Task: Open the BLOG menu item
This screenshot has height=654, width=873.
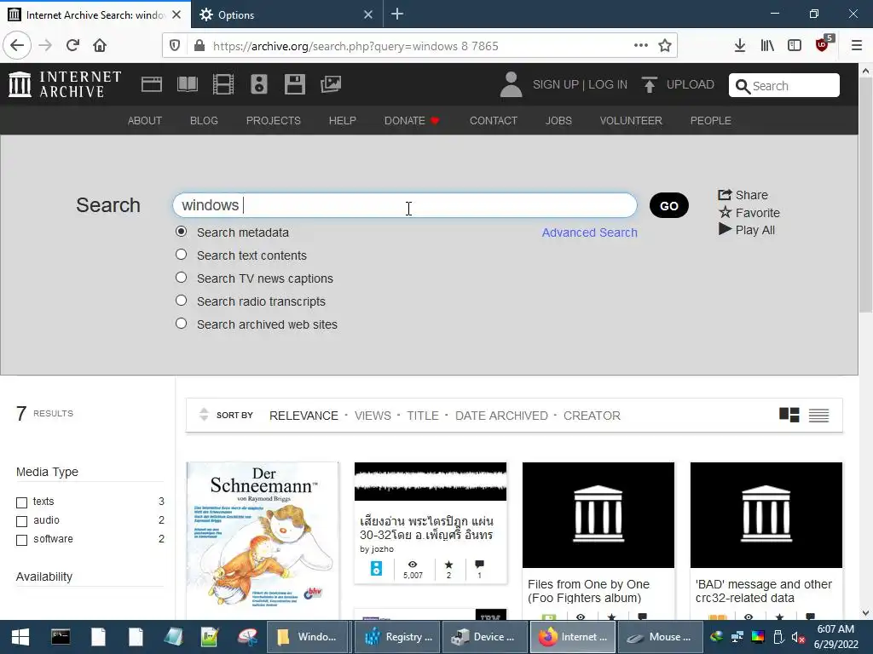Action: point(204,120)
